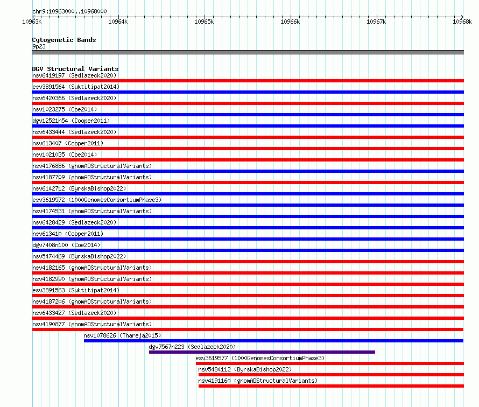The width and height of the screenshot is (479, 407).
Task: Select the esv3891564 (Suktitipat2014) label
Action: [x=76, y=87]
